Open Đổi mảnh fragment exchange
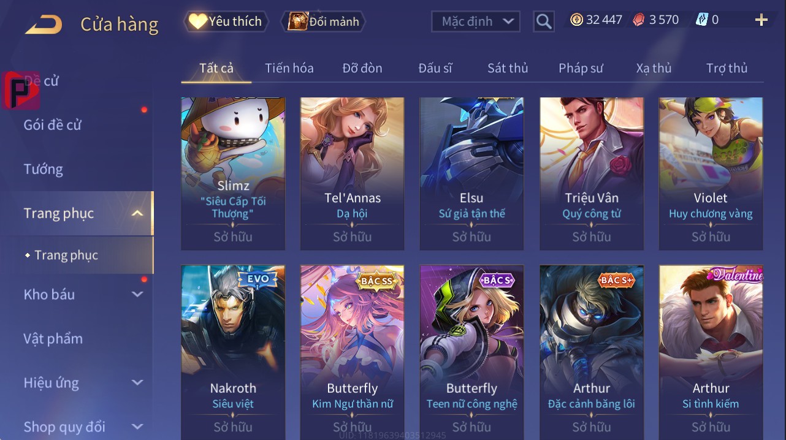This screenshot has width=786, height=440. point(323,21)
